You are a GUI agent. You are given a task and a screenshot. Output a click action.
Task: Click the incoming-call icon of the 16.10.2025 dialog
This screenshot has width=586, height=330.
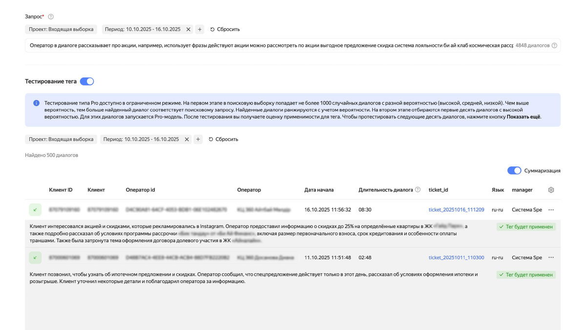click(x=35, y=210)
